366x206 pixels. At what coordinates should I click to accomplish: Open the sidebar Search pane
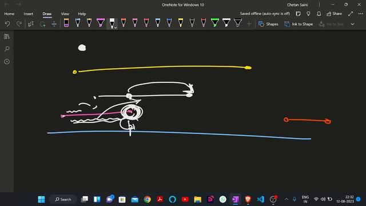click(7, 49)
